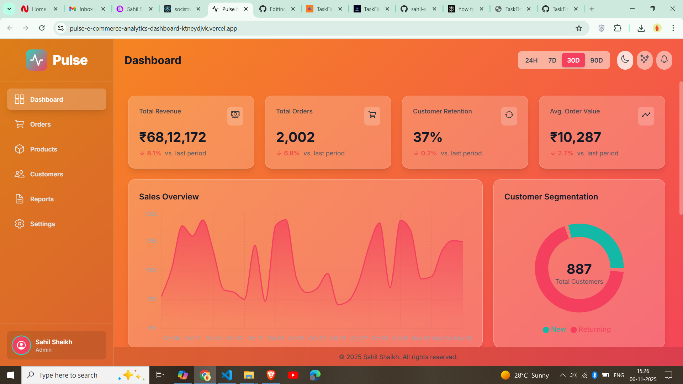
Task: Click the Customer Retention refresh icon
Action: [x=509, y=115]
